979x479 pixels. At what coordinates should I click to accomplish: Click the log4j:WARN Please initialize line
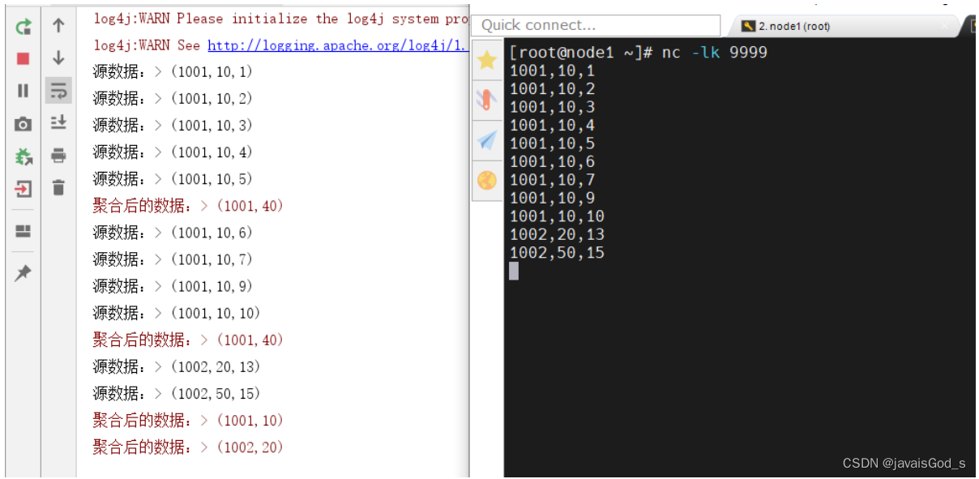[281, 19]
